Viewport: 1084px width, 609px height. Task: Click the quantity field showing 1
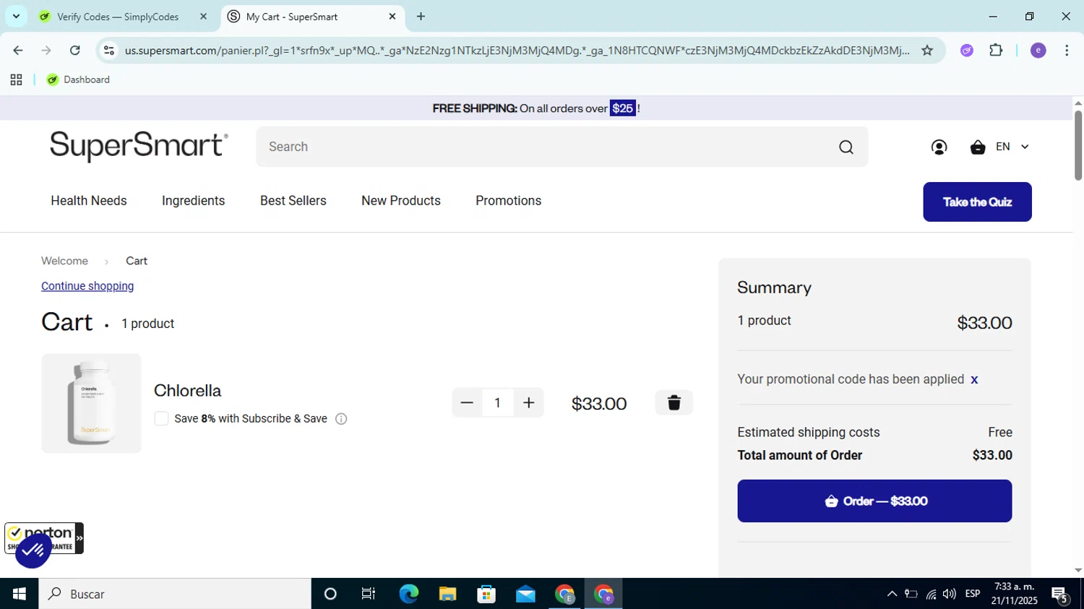497,403
